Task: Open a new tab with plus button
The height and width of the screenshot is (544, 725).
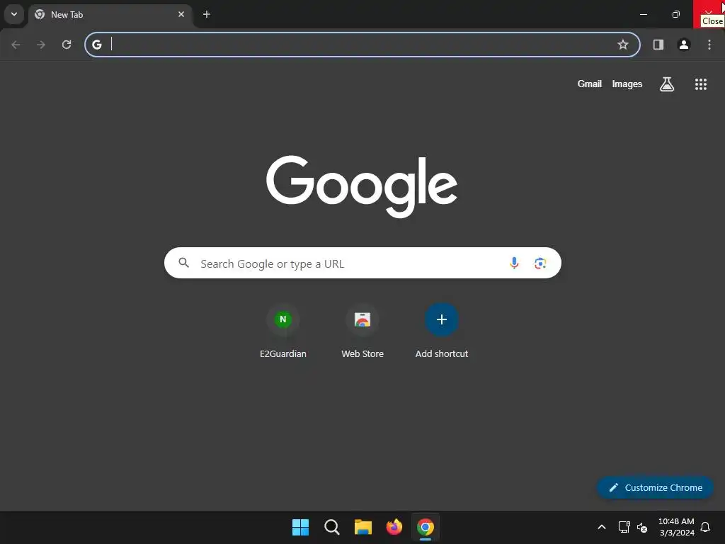Action: 207,14
